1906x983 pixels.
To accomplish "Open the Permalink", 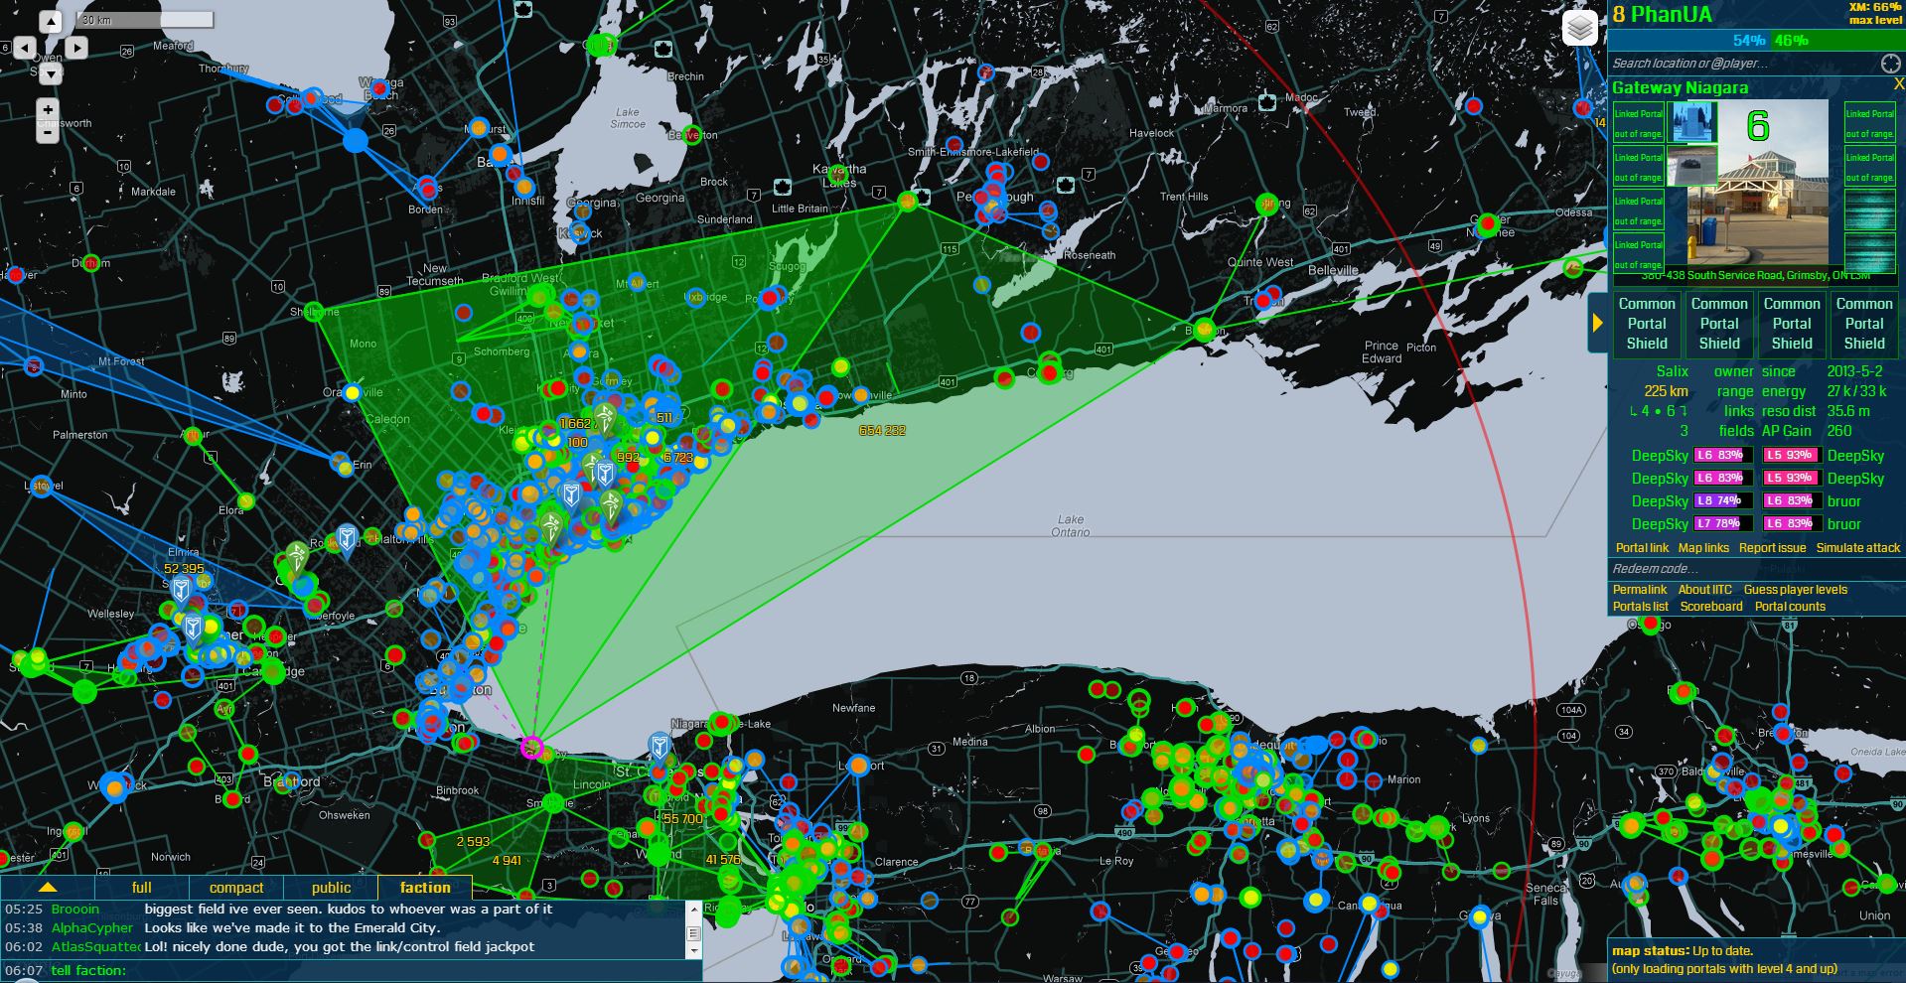I will 1640,590.
